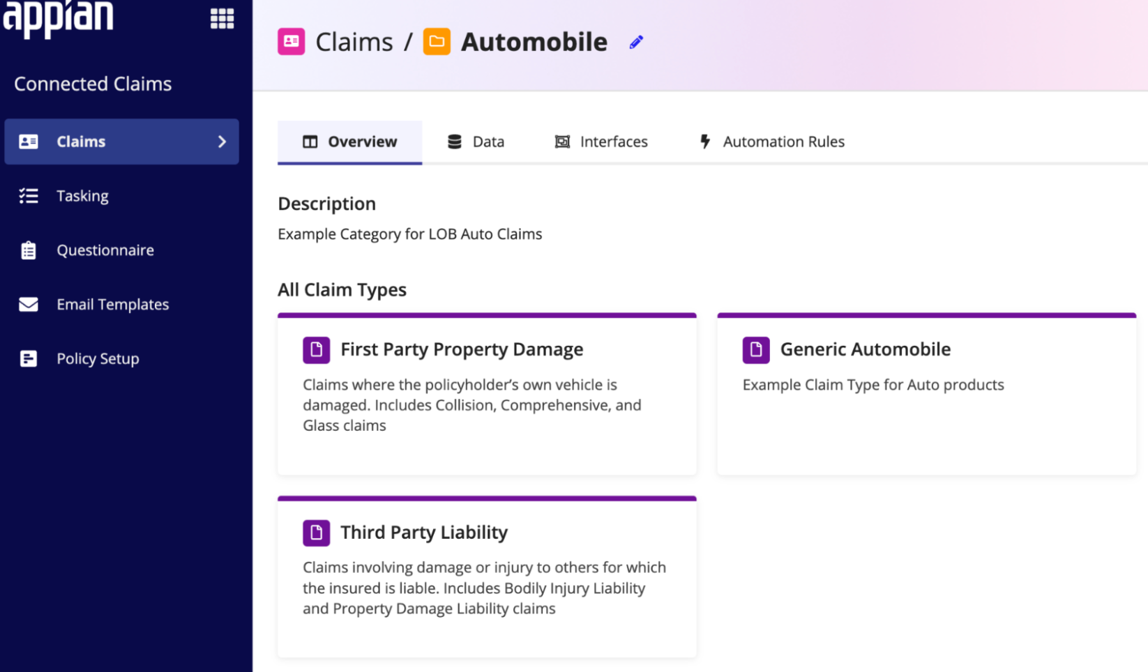
Task: Click the Policy Setup document icon
Action: click(x=29, y=359)
